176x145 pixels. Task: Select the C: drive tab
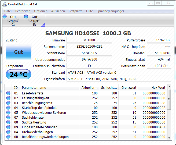pos(13,20)
